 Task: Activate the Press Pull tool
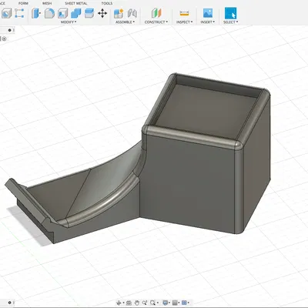[x=36, y=13]
